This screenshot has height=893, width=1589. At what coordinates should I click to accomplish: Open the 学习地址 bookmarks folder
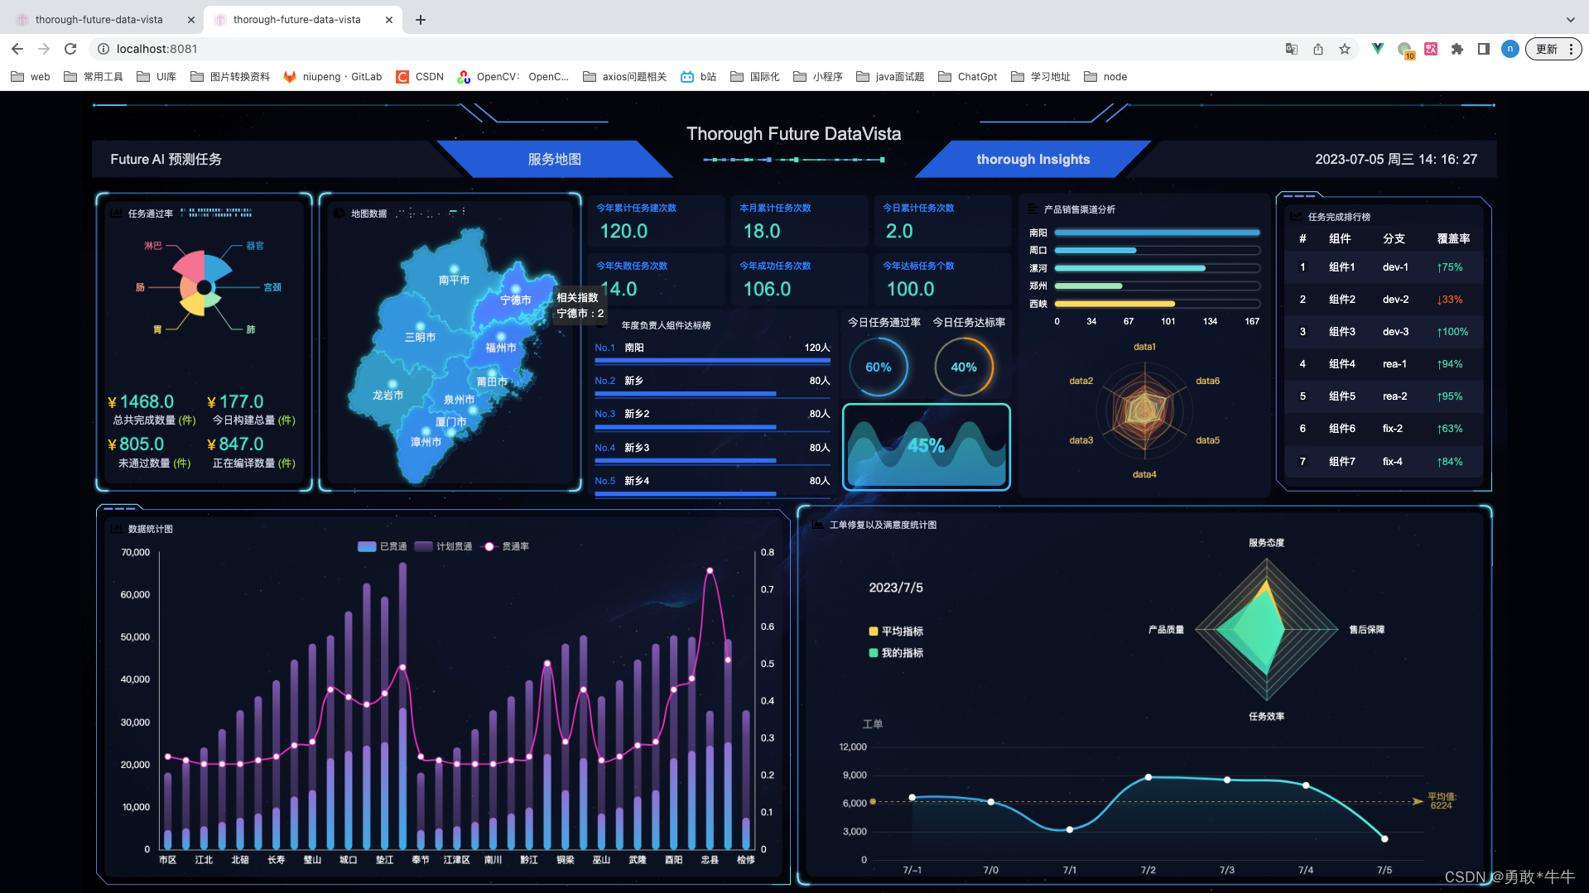(x=1041, y=77)
